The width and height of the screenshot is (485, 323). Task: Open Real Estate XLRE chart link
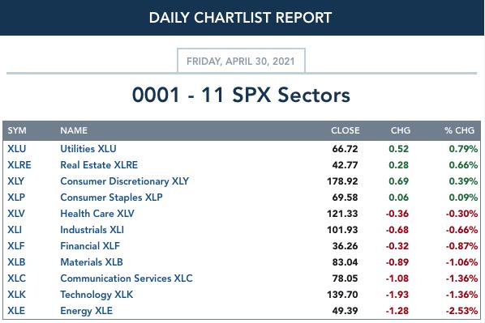(99, 165)
